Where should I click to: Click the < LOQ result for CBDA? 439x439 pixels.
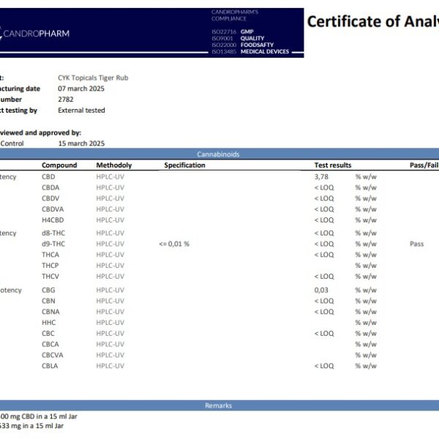324,187
